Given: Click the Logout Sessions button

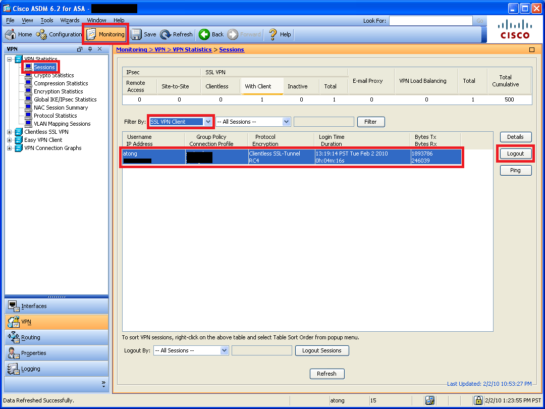Looking at the screenshot, I should click(x=322, y=350).
